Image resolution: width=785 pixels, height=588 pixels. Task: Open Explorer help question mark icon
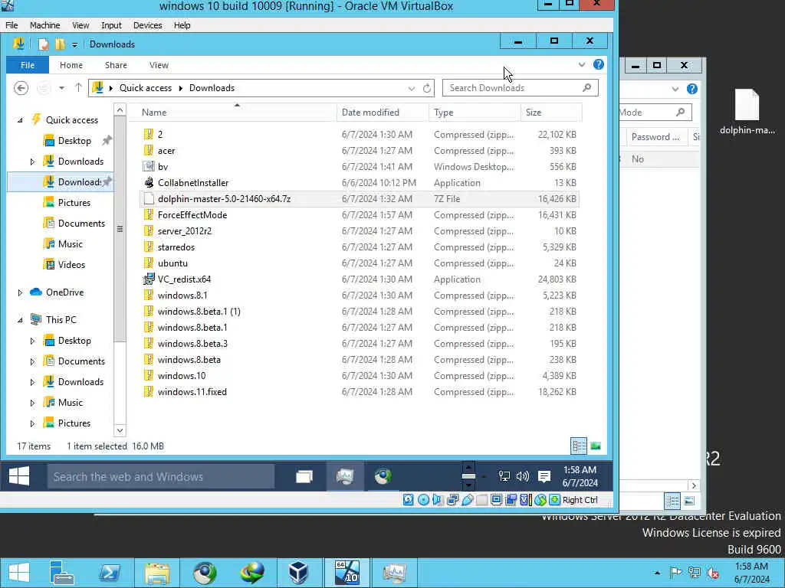(x=598, y=64)
